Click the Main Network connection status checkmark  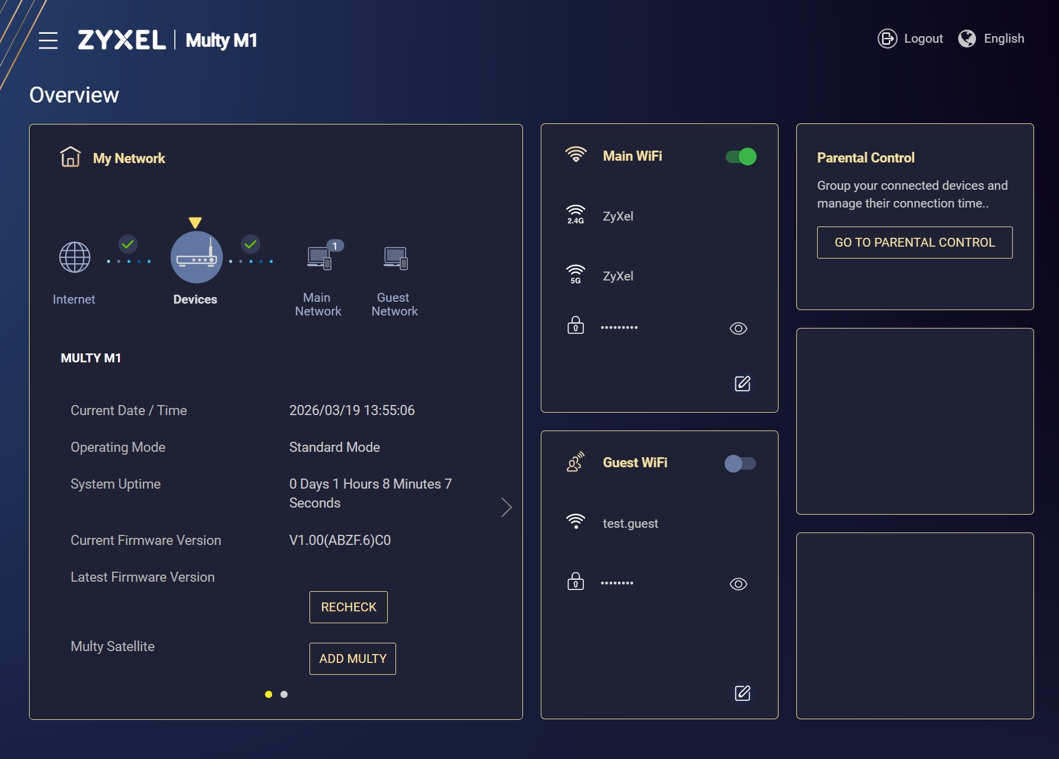point(251,244)
